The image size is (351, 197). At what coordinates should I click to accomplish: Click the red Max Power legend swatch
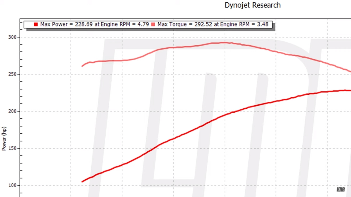click(x=36, y=24)
